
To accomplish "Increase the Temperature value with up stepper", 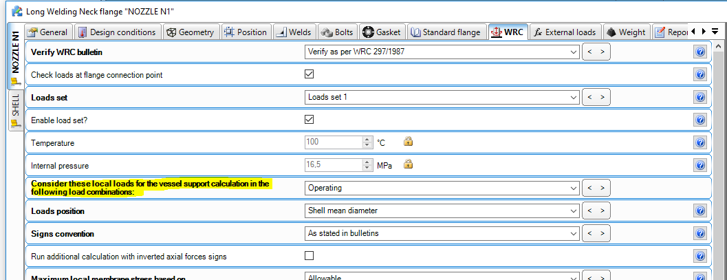I will pos(367,139).
